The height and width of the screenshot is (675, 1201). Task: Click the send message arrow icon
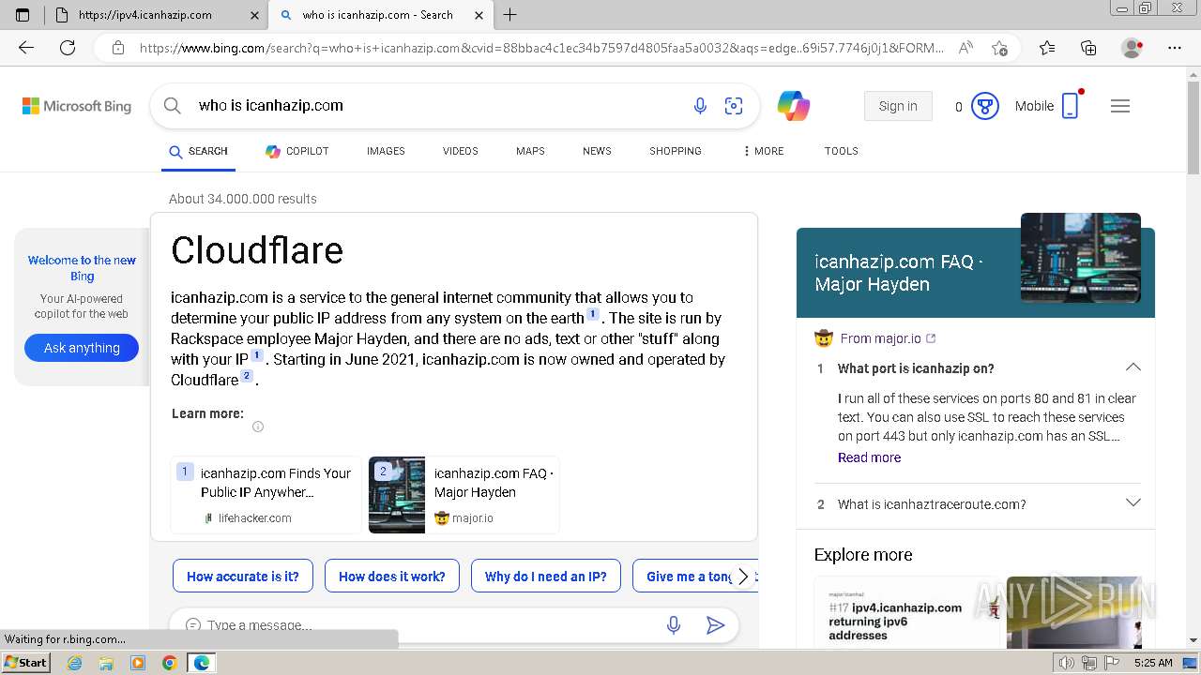[x=715, y=625]
